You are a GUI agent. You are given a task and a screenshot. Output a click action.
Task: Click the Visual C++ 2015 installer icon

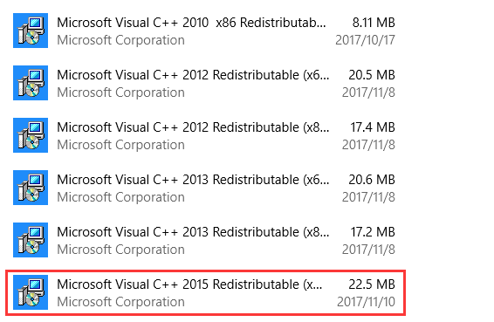tap(31, 292)
